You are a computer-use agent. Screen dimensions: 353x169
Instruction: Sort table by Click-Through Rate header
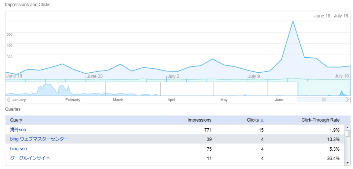(x=320, y=120)
